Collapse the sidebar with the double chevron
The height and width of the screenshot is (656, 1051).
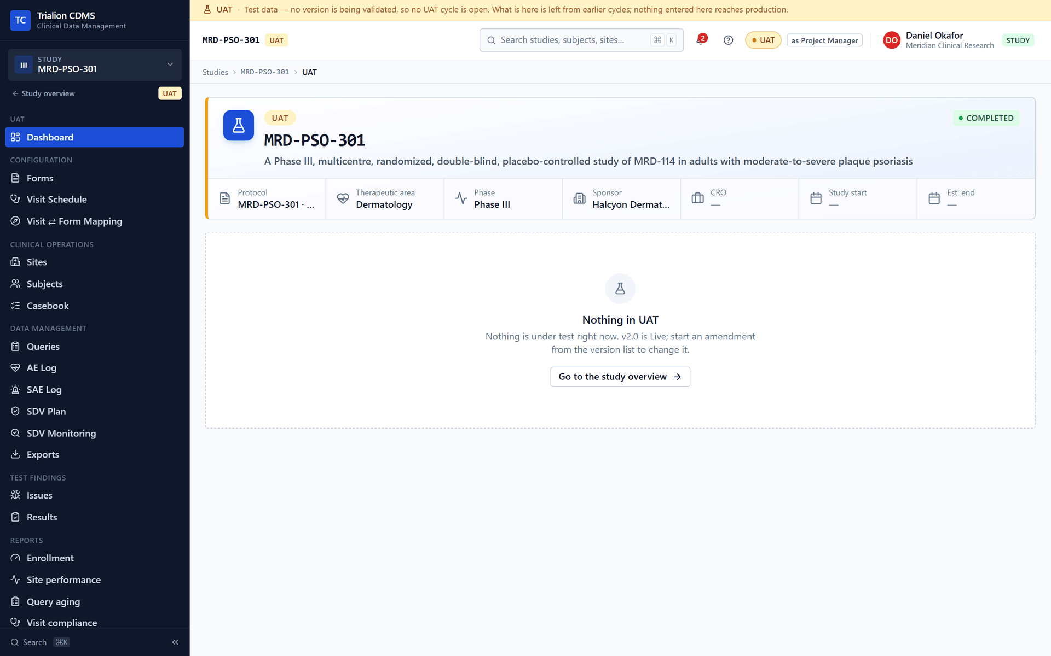pos(175,642)
